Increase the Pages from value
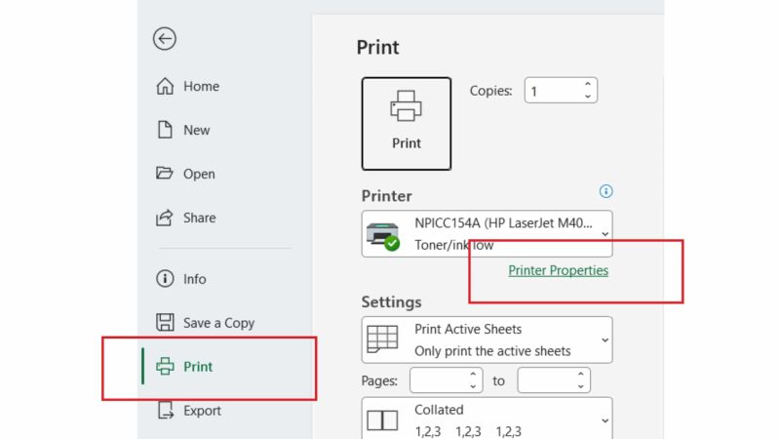 tap(473, 375)
